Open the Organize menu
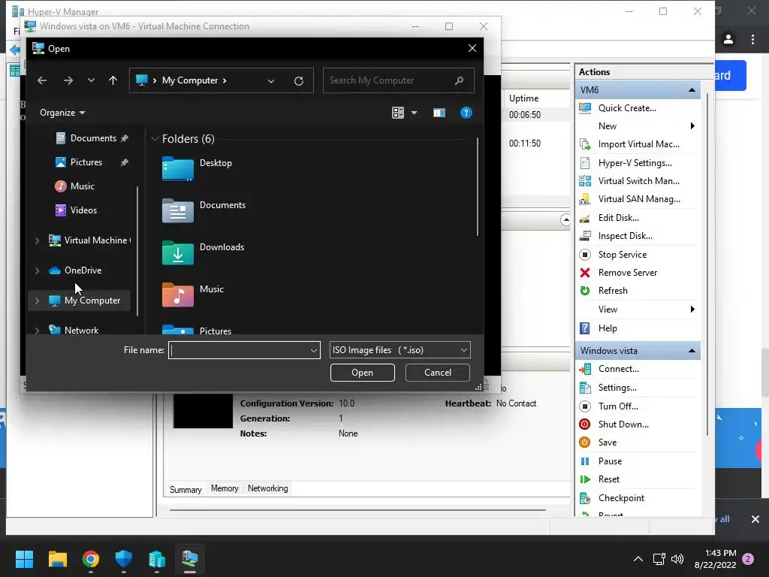This screenshot has width=769, height=577. point(62,113)
